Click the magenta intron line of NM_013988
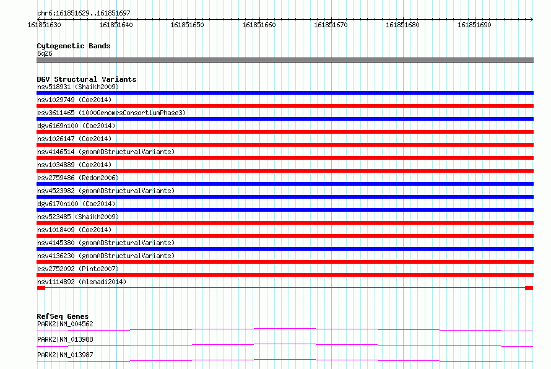The width and height of the screenshot is (551, 369). tap(285, 344)
